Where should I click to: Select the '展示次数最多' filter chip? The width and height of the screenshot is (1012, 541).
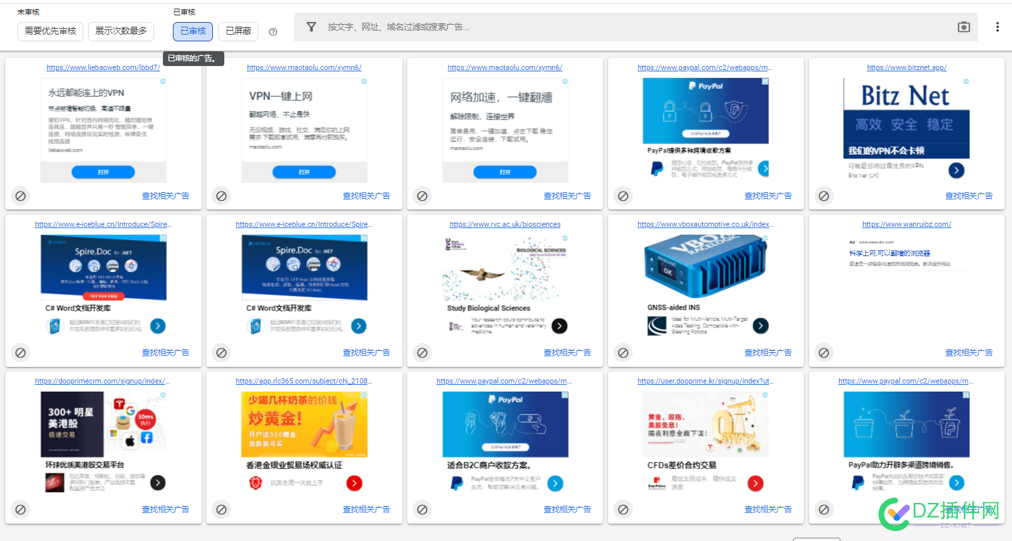(121, 31)
